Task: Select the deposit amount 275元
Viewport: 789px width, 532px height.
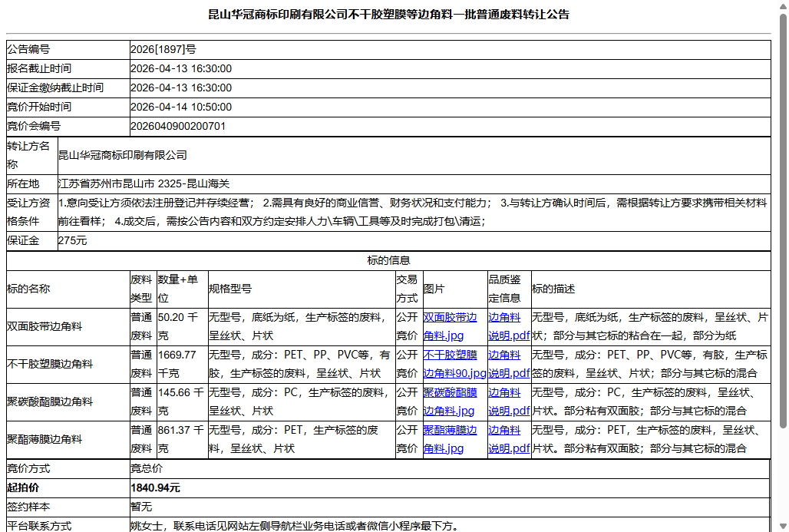Action: (x=72, y=240)
